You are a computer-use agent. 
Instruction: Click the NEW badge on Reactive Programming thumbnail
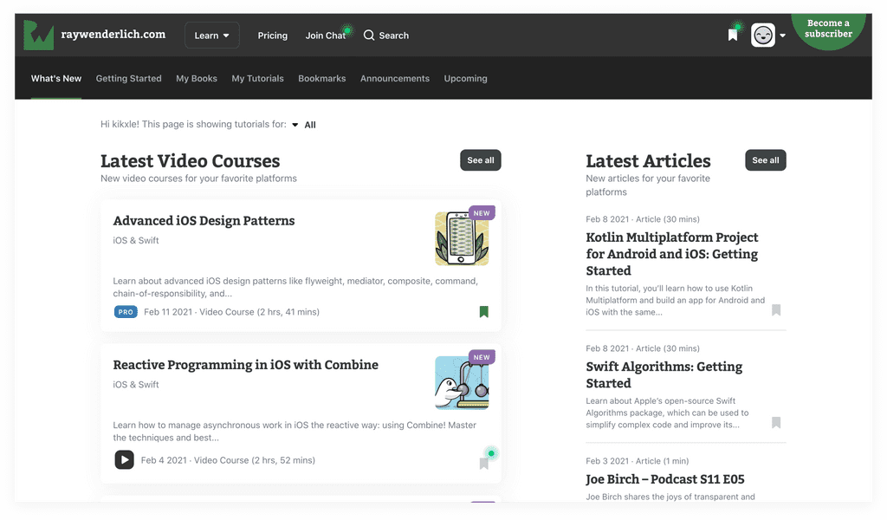(482, 357)
